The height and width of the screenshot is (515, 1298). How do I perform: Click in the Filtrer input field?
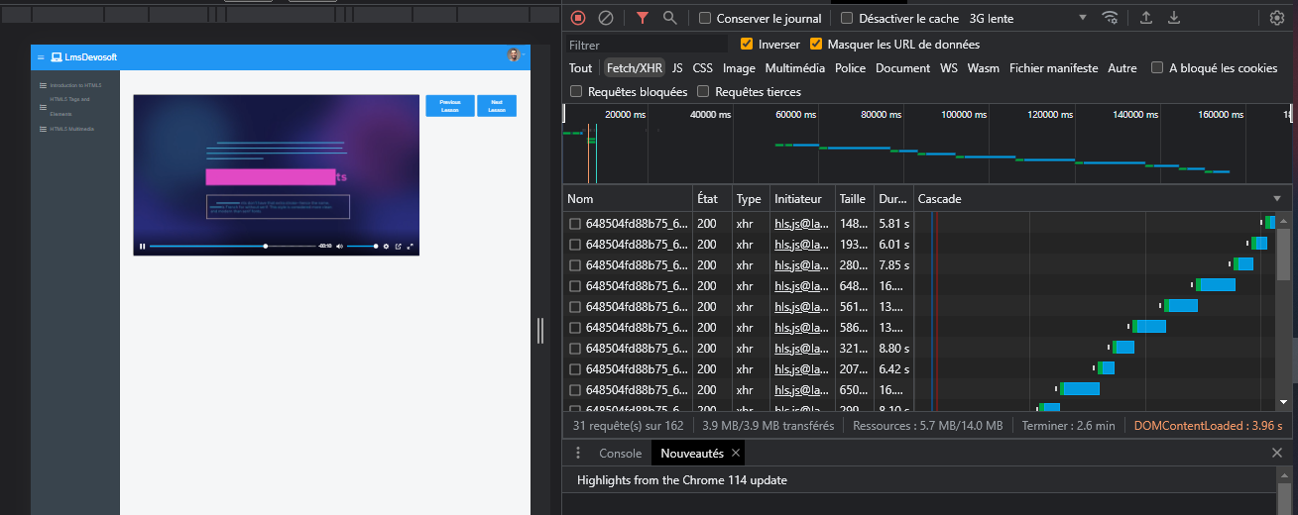647,45
